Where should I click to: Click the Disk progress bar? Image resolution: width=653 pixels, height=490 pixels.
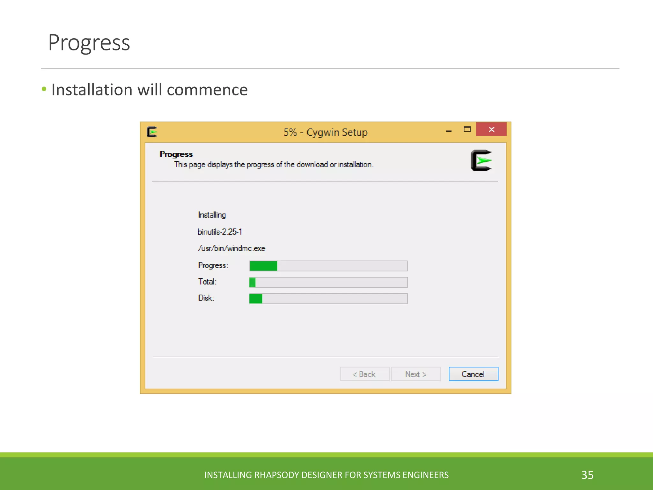pyautogui.click(x=328, y=299)
